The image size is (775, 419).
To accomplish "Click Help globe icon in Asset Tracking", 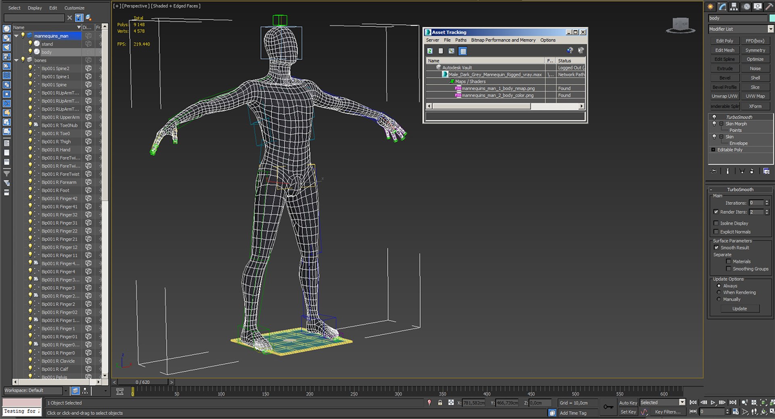I will 570,50.
